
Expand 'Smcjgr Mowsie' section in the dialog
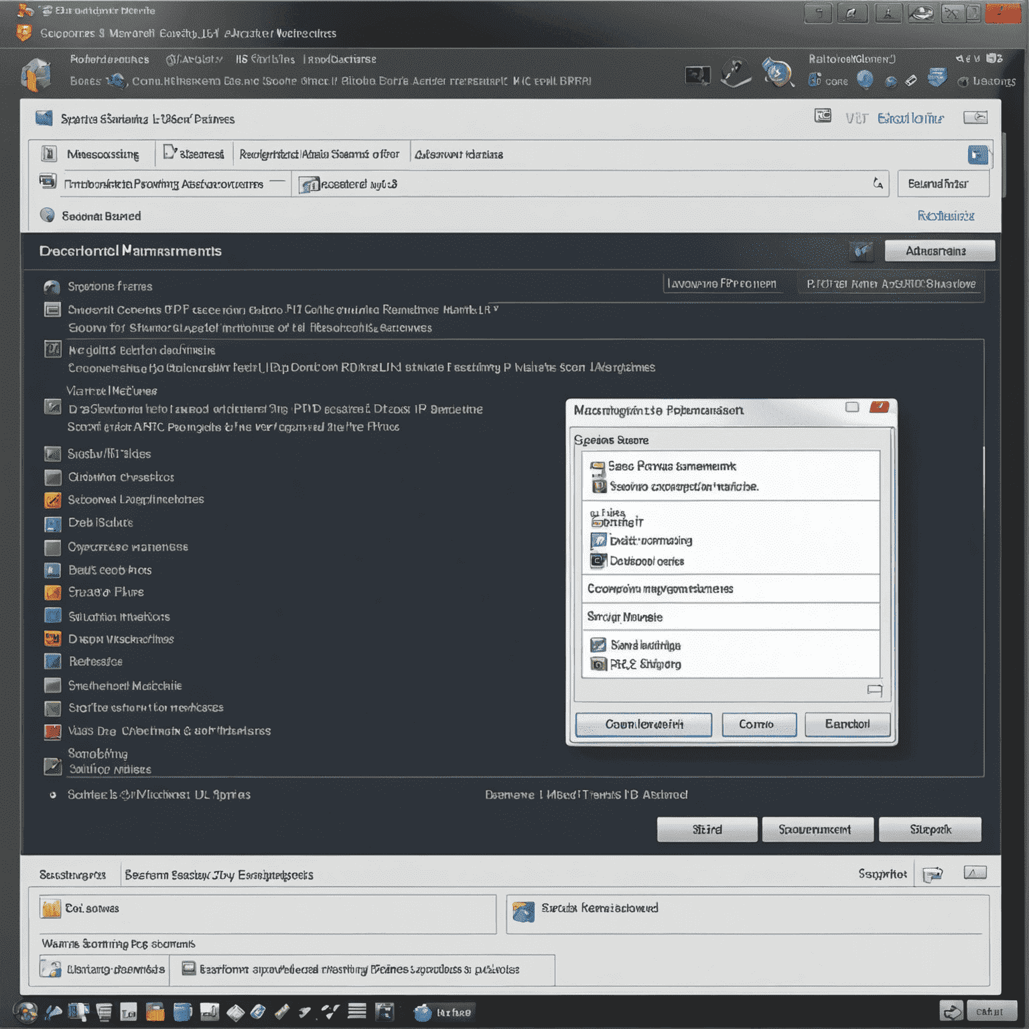click(x=730, y=617)
